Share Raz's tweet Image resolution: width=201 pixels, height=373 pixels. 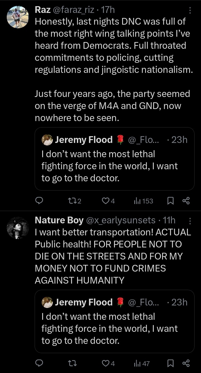click(x=186, y=201)
